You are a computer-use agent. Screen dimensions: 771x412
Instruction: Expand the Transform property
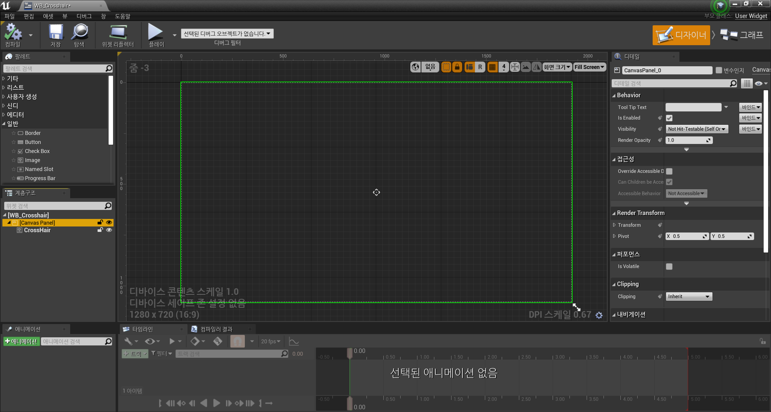(614, 225)
